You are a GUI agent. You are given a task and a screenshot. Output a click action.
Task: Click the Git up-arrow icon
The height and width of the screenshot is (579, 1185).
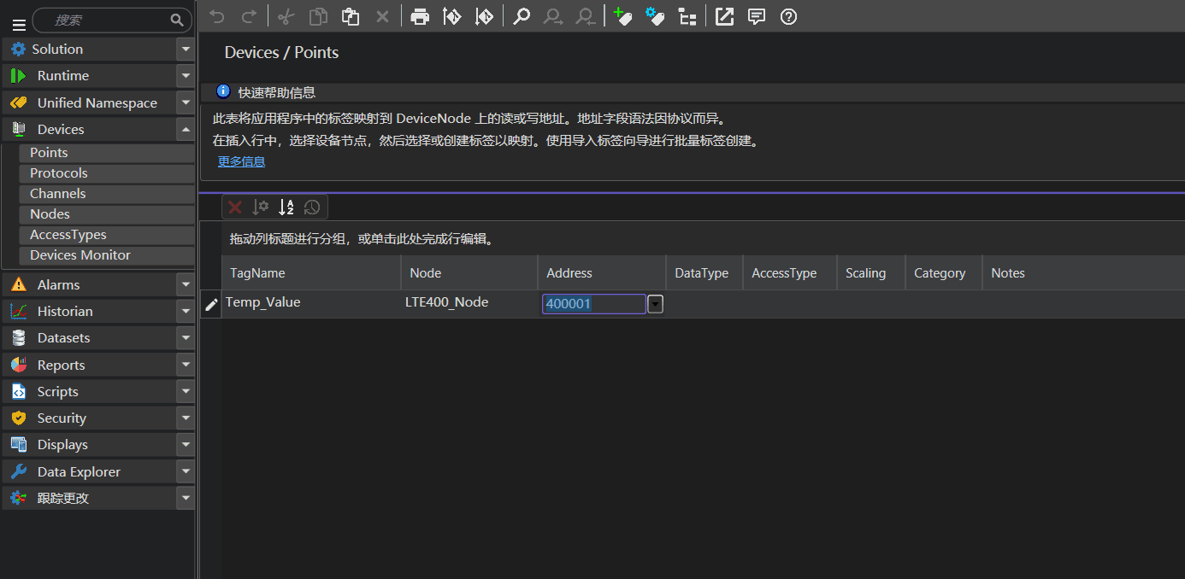[x=451, y=16]
